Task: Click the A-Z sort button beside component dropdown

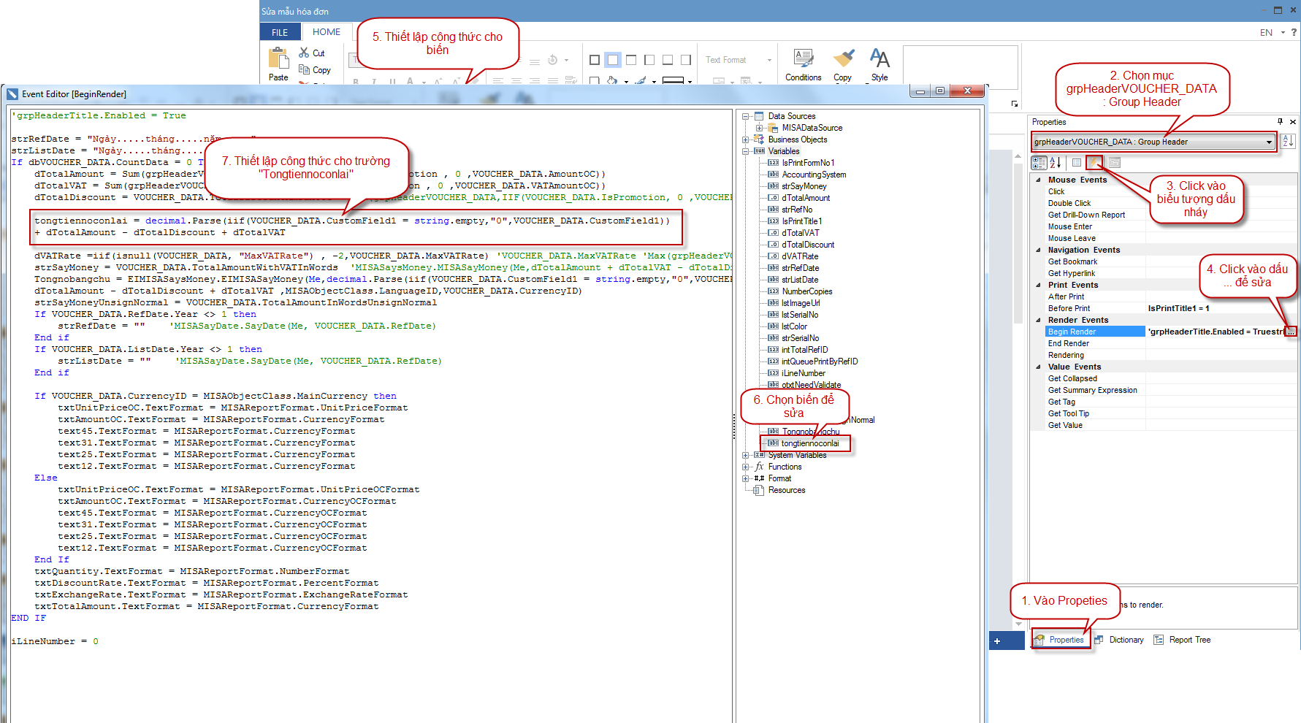Action: 1289,142
